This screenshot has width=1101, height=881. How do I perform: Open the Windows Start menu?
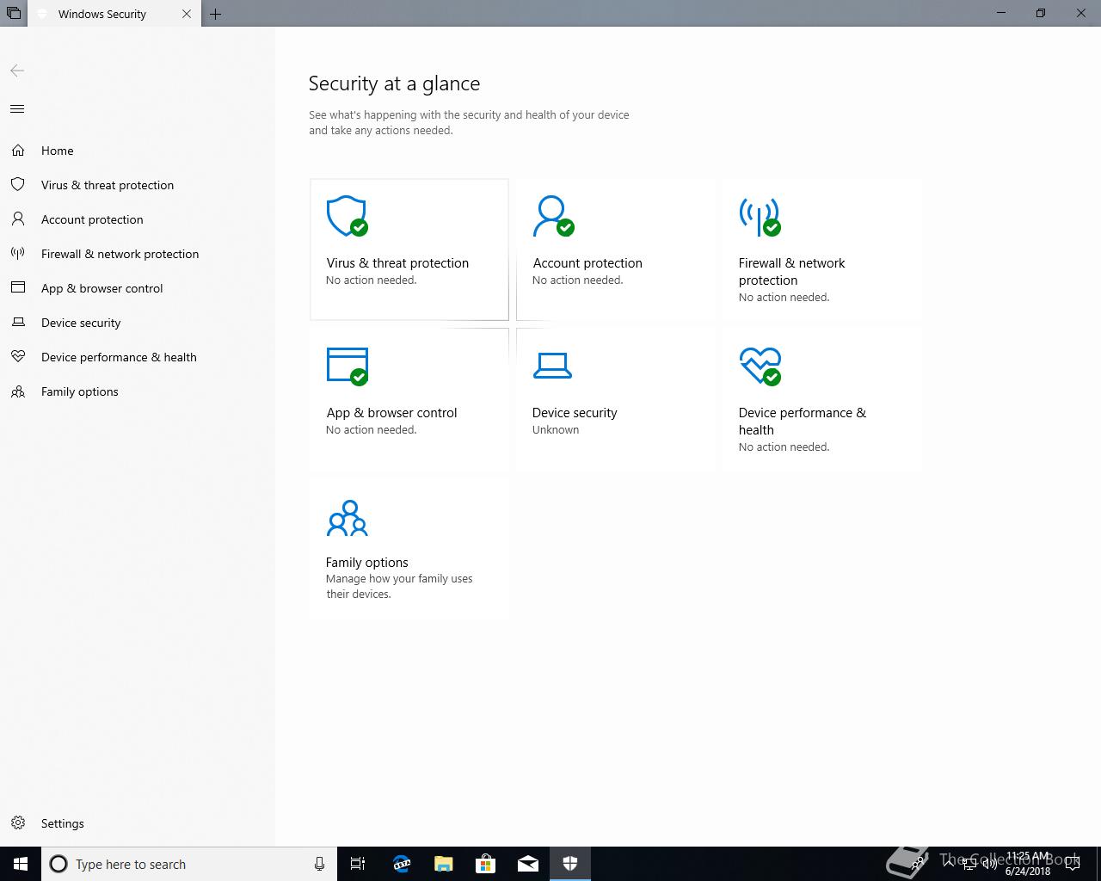point(21,864)
